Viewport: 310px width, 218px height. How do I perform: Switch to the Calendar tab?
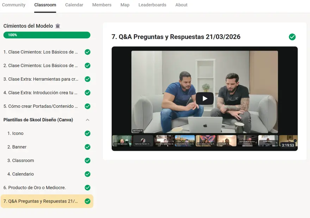click(74, 5)
